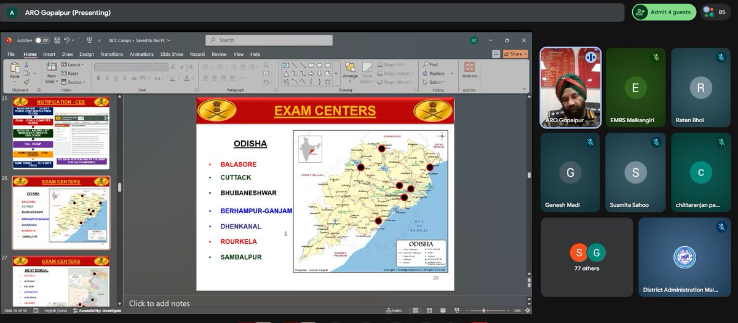Click the Increase Font Size icon

(x=173, y=67)
